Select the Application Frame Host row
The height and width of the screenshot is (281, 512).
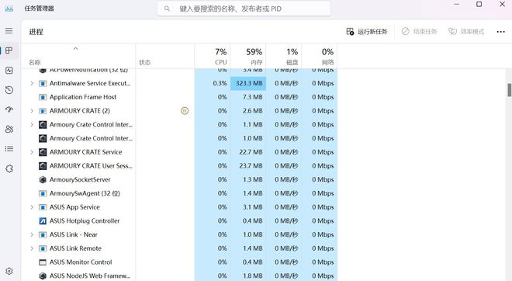tap(179, 97)
